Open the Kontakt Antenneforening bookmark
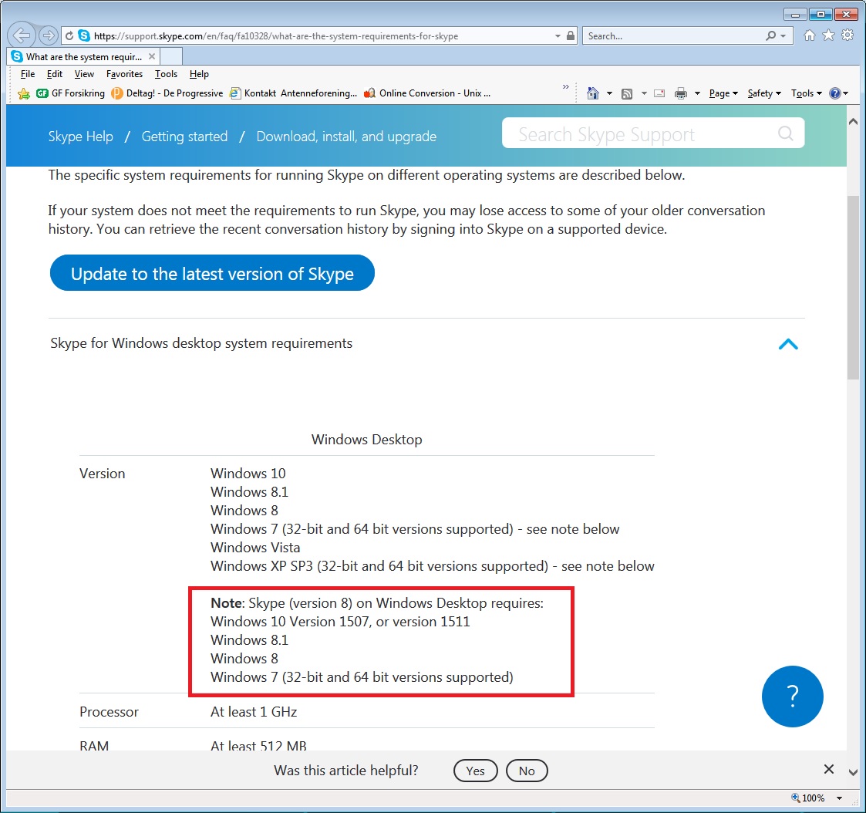This screenshot has width=866, height=813. click(293, 93)
